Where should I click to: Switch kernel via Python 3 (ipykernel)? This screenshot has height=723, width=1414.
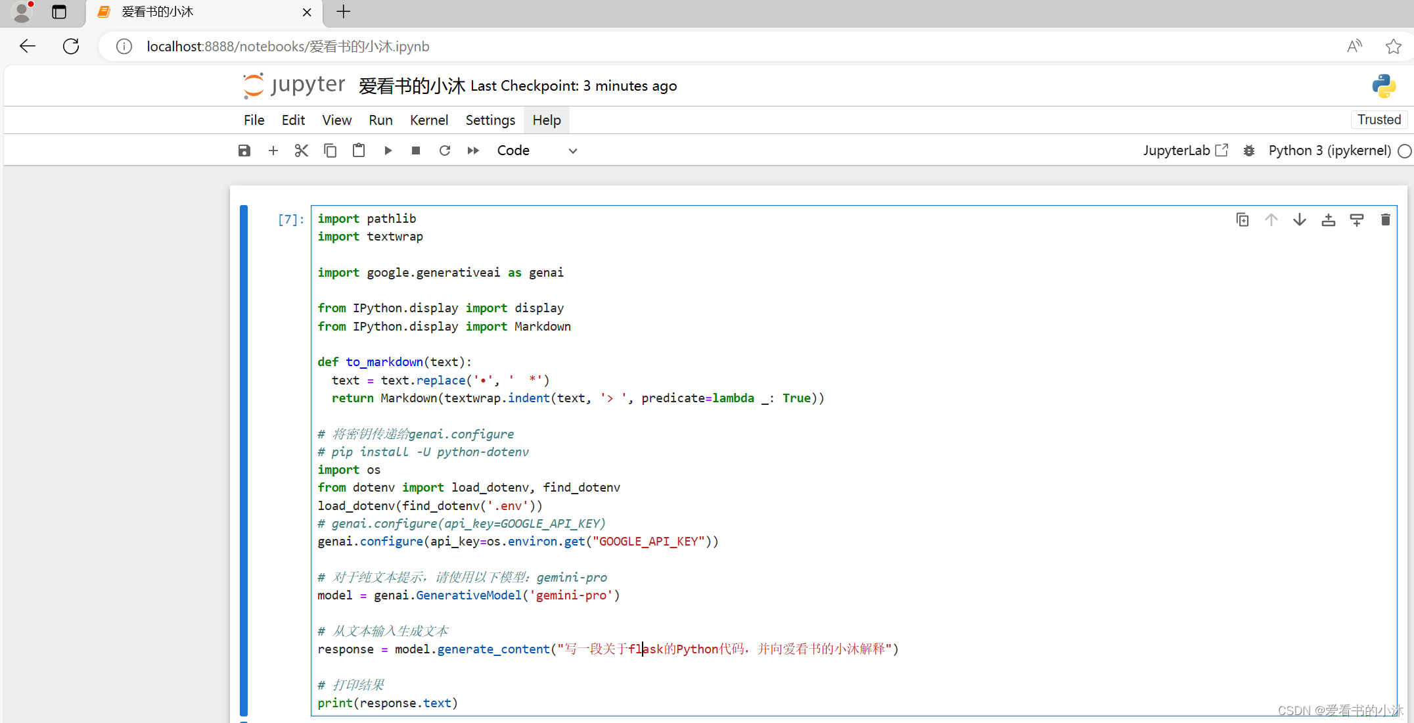(x=1329, y=151)
